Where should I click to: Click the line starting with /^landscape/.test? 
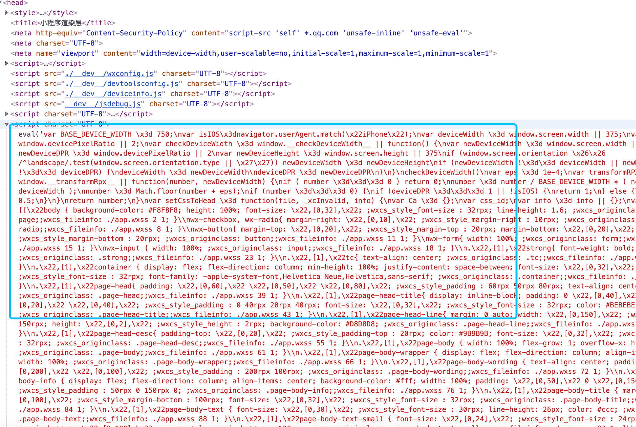[327, 163]
